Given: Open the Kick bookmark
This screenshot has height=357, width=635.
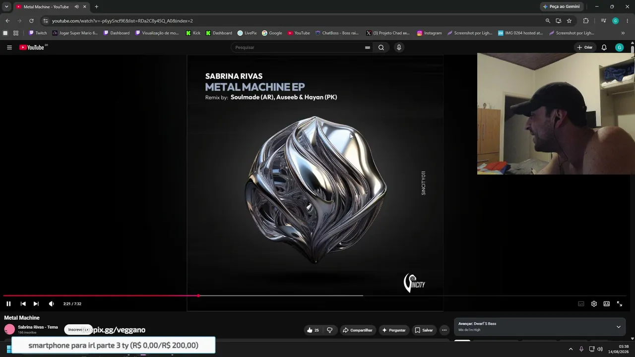Looking at the screenshot, I should pyautogui.click(x=193, y=33).
